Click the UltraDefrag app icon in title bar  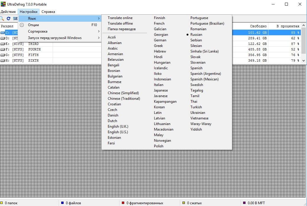(3, 4)
